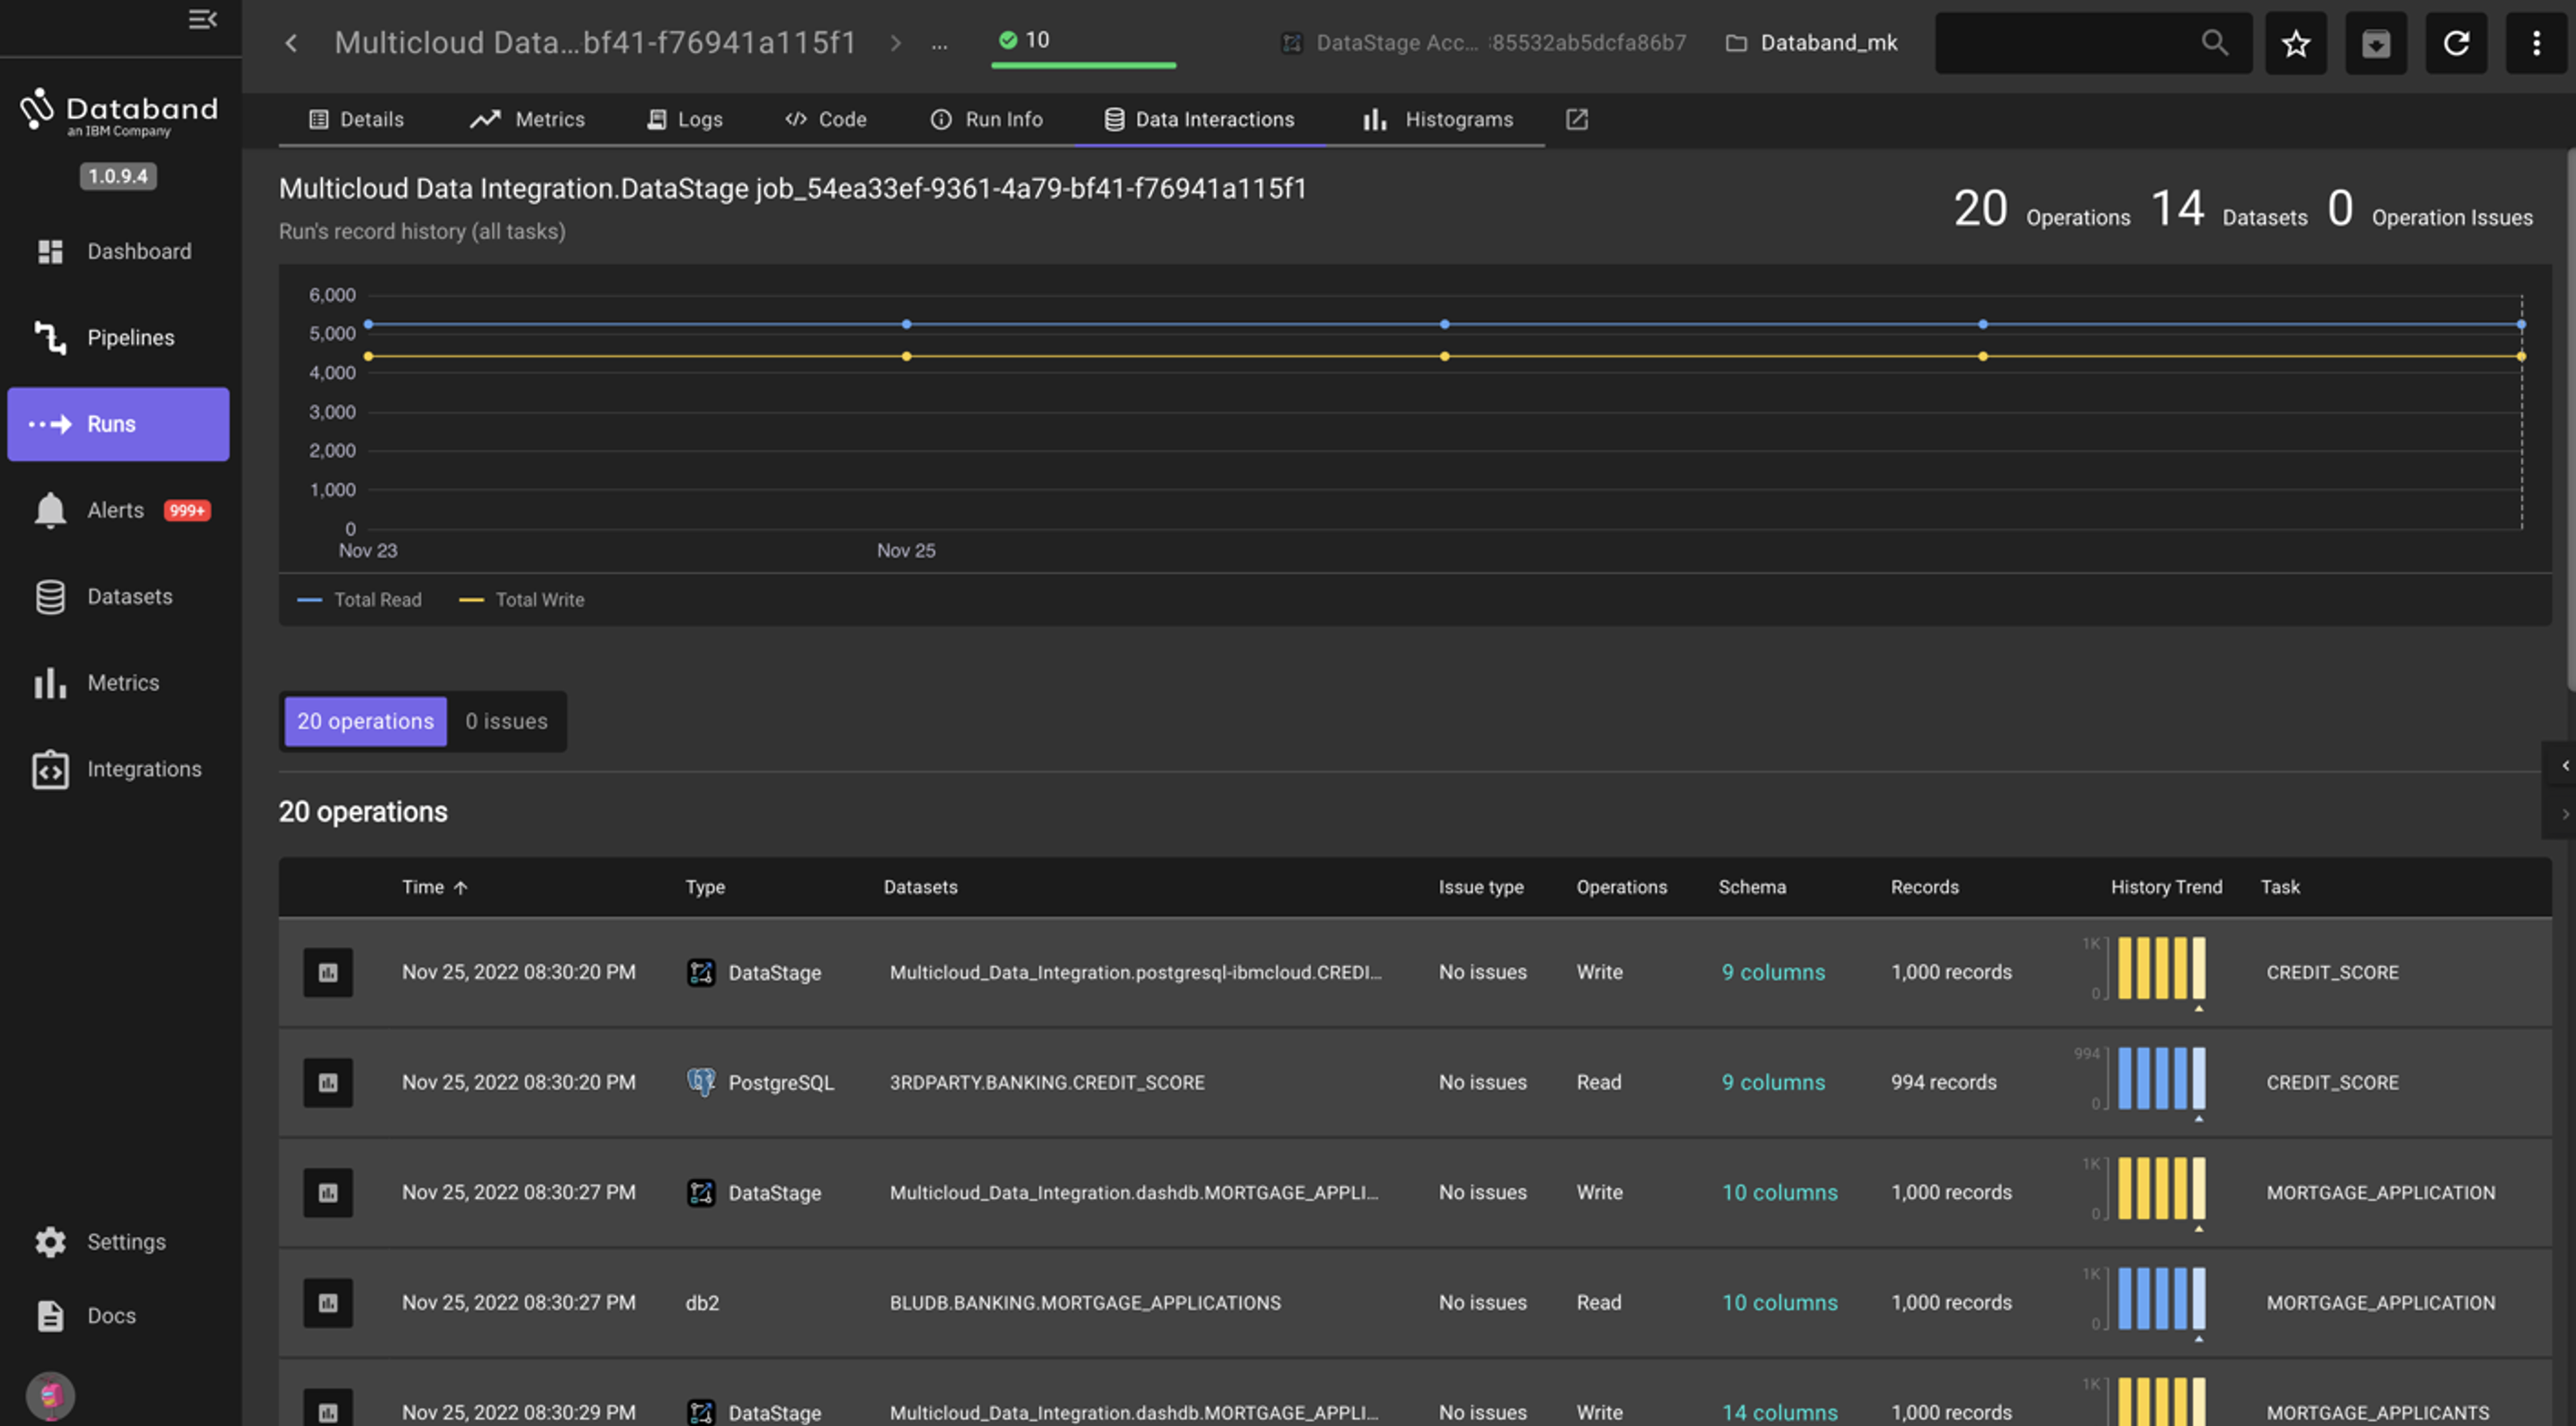Sort the table by Time column
Viewport: 2576px width, 1426px height.
point(435,887)
